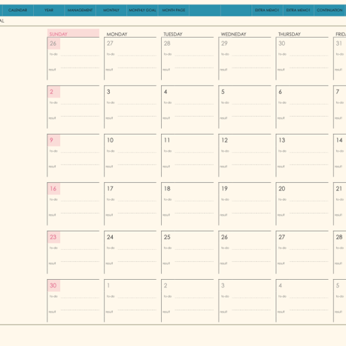The width and height of the screenshot is (346, 346).
Task: Click the result line for day 25
Action: pos(194,262)
